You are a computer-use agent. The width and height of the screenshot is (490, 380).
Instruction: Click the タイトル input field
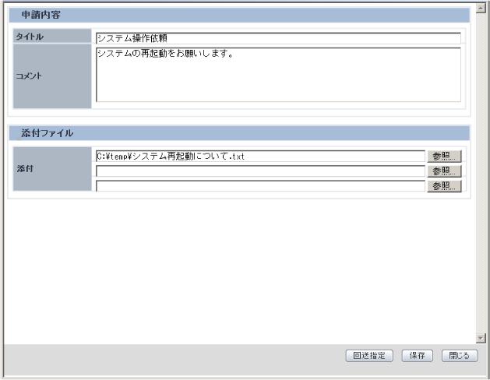278,38
